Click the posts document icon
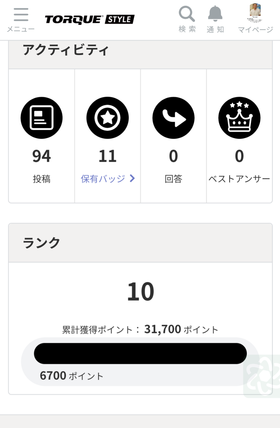This screenshot has height=428, width=280. 42,118
